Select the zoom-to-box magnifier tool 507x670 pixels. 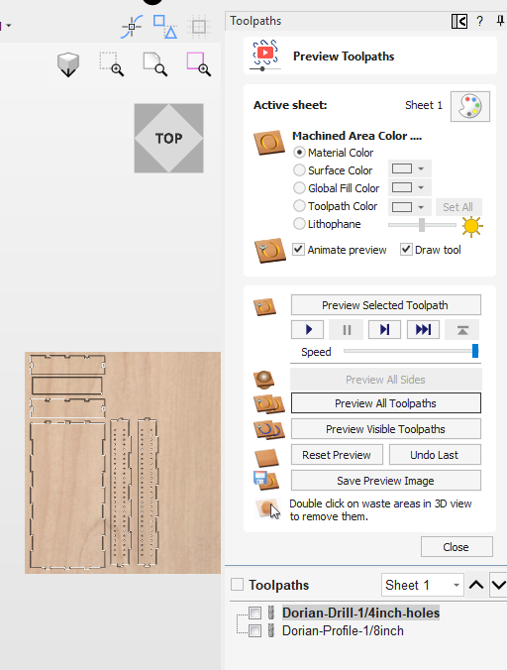112,64
